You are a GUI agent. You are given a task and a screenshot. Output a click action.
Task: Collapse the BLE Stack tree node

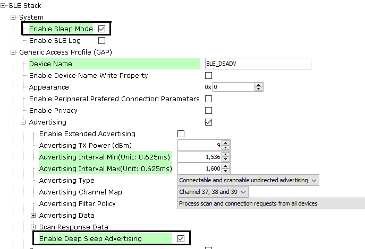click(4, 5)
